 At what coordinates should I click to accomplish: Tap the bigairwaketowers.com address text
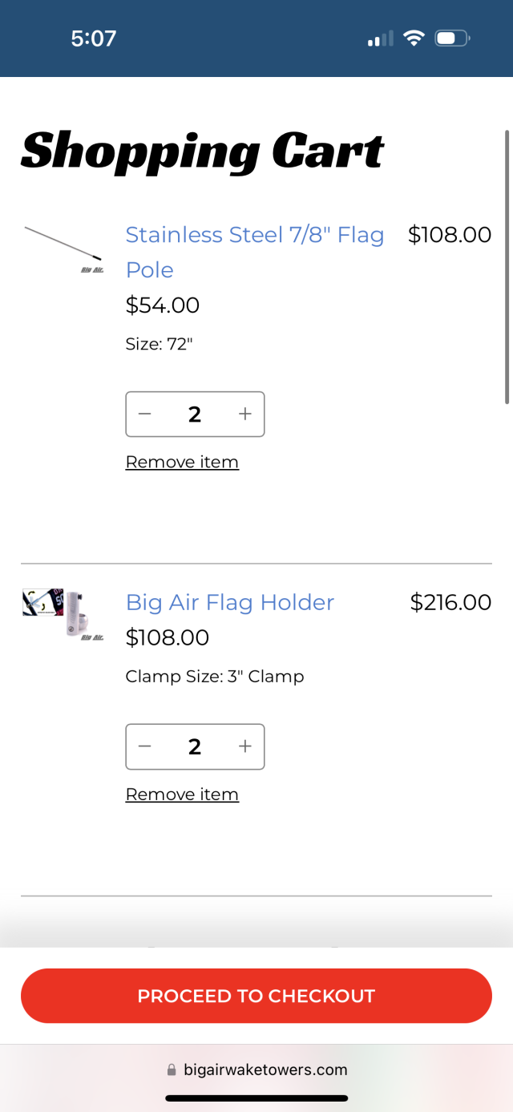(x=265, y=1070)
